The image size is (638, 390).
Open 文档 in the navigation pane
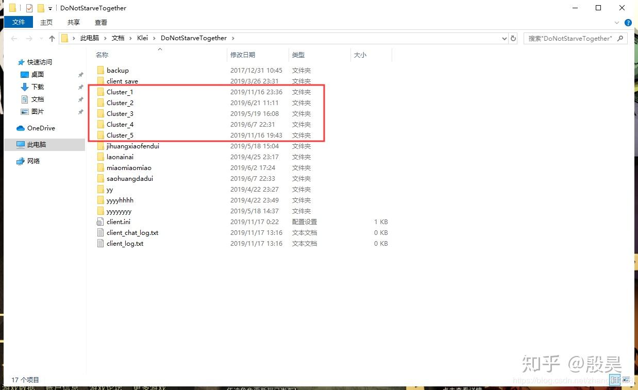38,99
